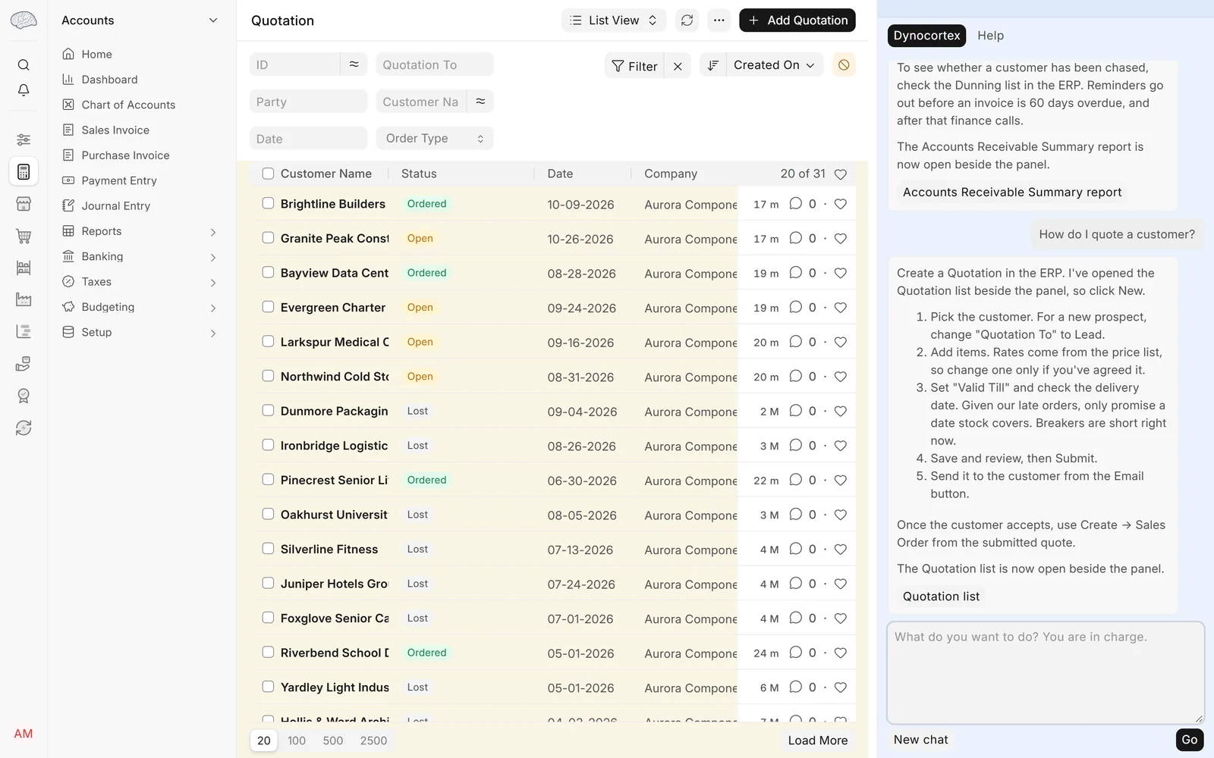The height and width of the screenshot is (758, 1214).
Task: Like the Brightline Builders row heart
Action: pyautogui.click(x=840, y=204)
